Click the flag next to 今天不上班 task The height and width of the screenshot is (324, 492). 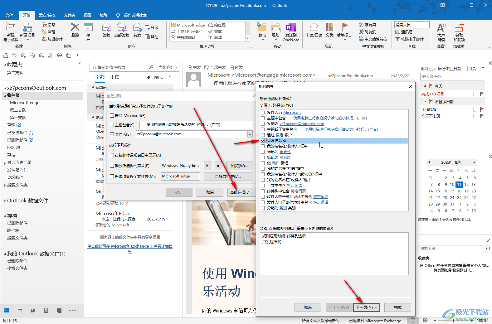click(482, 116)
